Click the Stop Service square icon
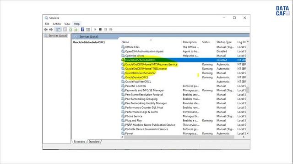The height and width of the screenshot is (164, 293). (x=100, y=29)
